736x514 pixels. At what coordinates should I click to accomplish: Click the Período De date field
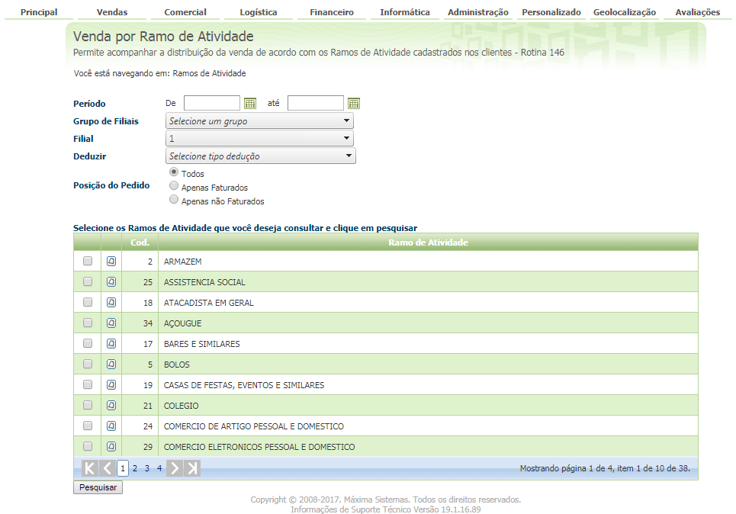(212, 103)
